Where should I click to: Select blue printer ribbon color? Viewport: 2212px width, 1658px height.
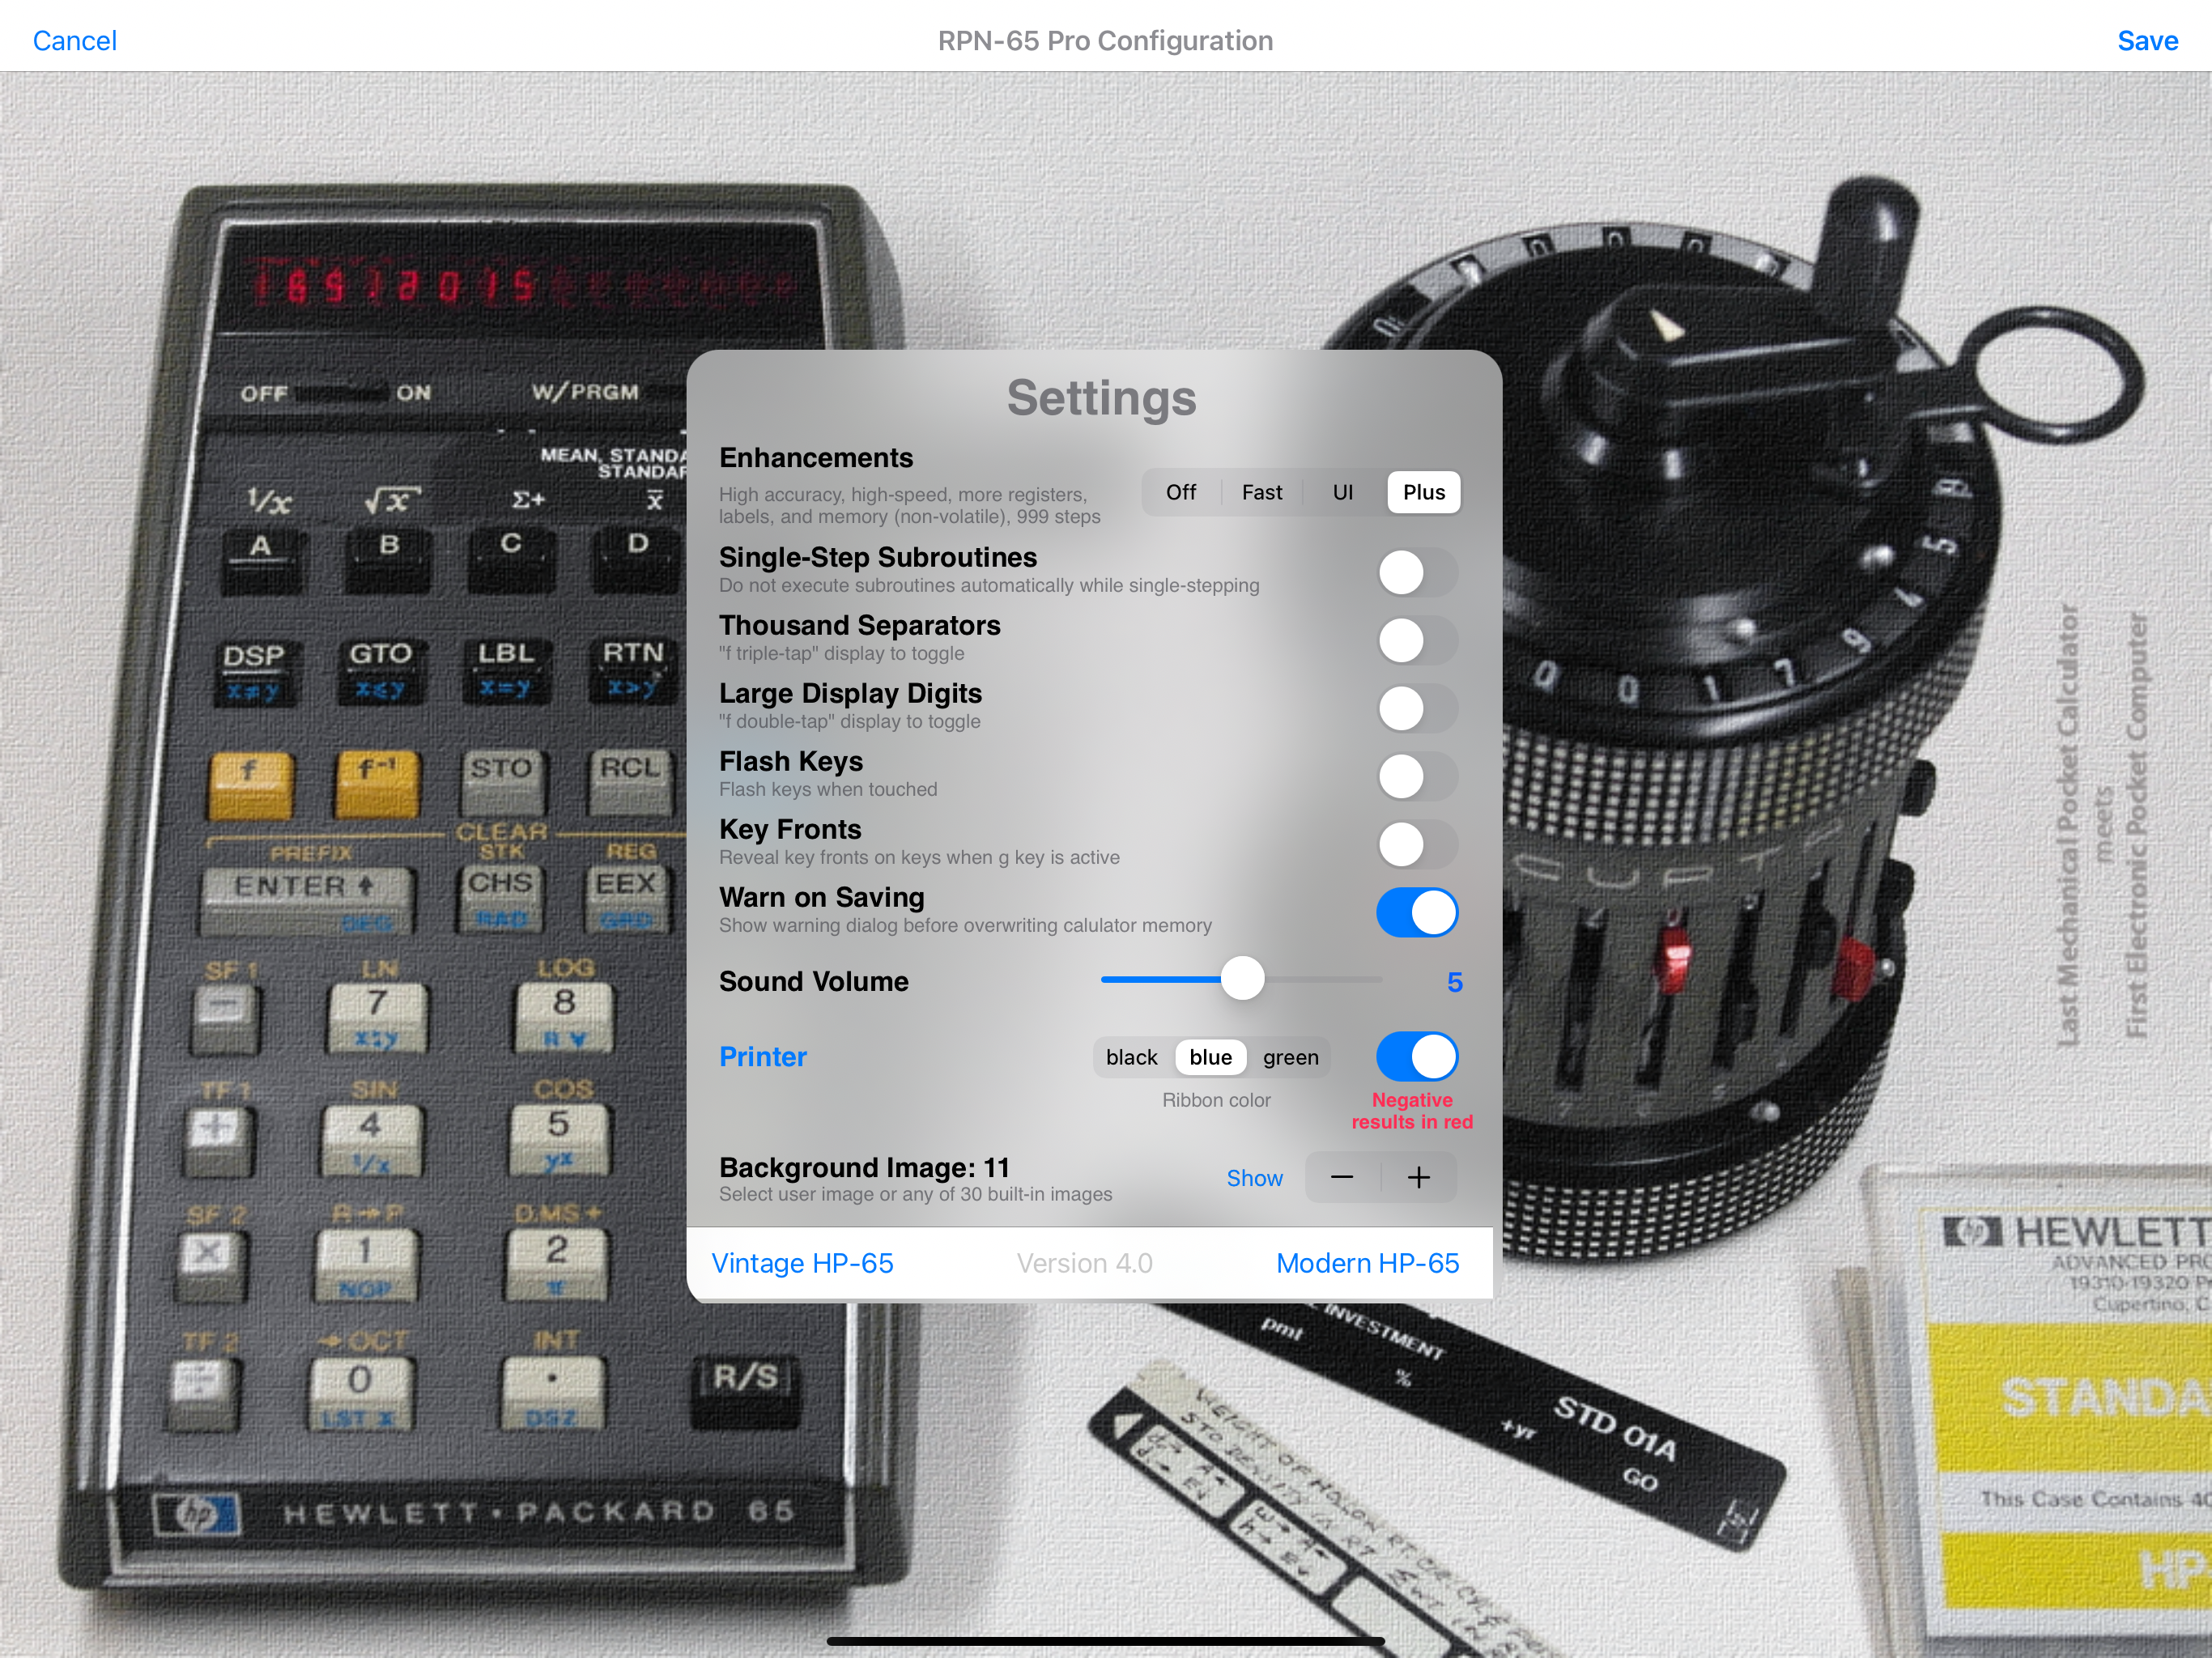click(1211, 1057)
